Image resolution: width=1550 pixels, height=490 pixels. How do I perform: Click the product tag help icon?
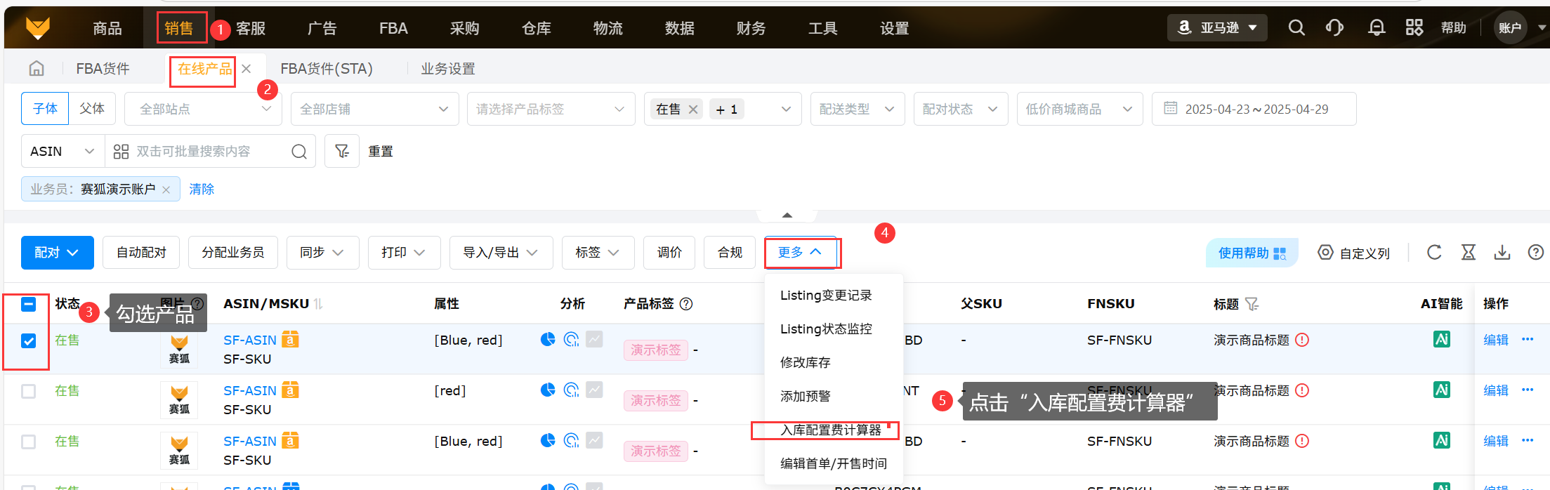(x=687, y=304)
